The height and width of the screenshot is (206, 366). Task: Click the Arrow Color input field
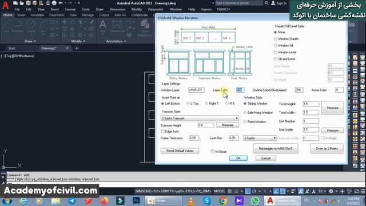(x=339, y=90)
